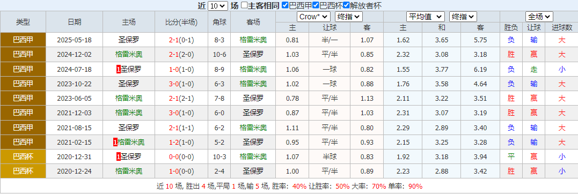Click 格雷米奥 in the 2025-05-18 row

253,40
